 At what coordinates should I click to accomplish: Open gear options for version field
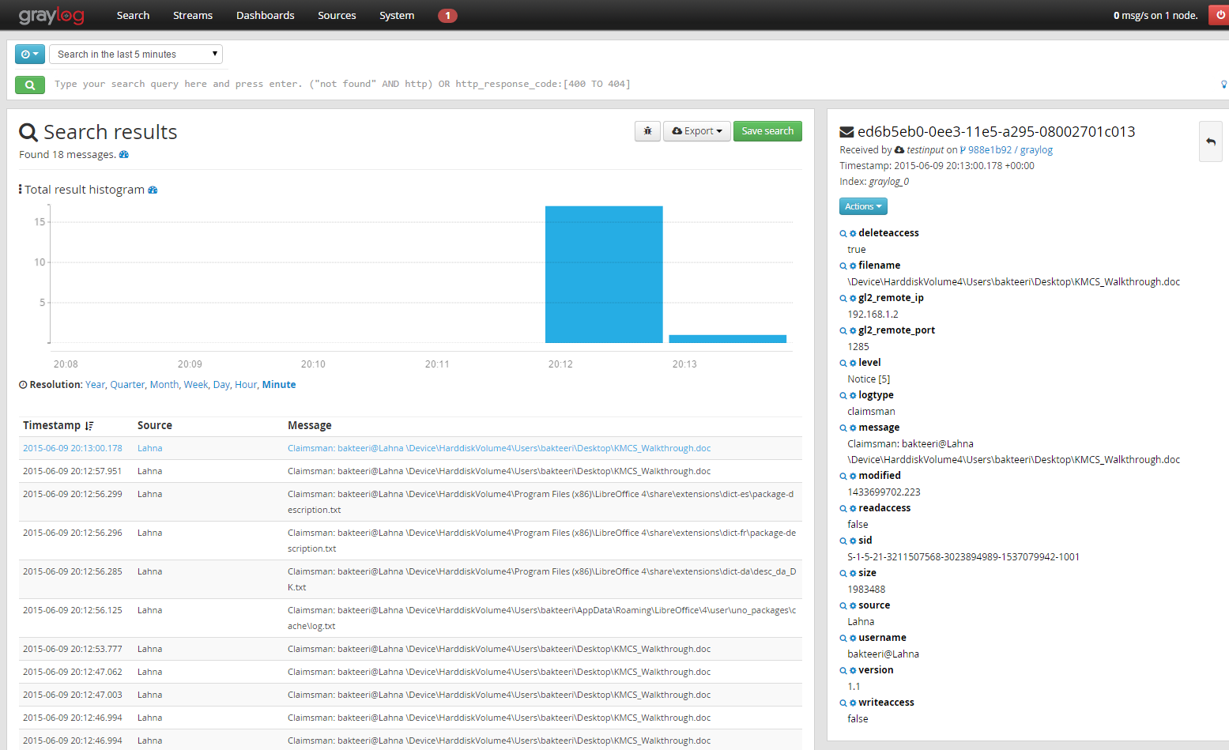pos(853,671)
